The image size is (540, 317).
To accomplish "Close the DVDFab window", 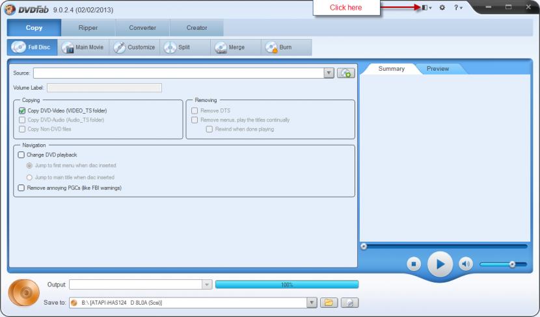I will pos(529,7).
